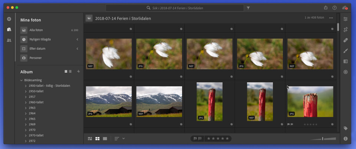Select the mountain landscape NEF thumbnail
This screenshot has height=149, width=356.
[159, 102]
